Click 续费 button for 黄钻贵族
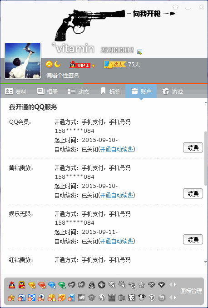The image size is (208, 308). [x=193, y=194]
